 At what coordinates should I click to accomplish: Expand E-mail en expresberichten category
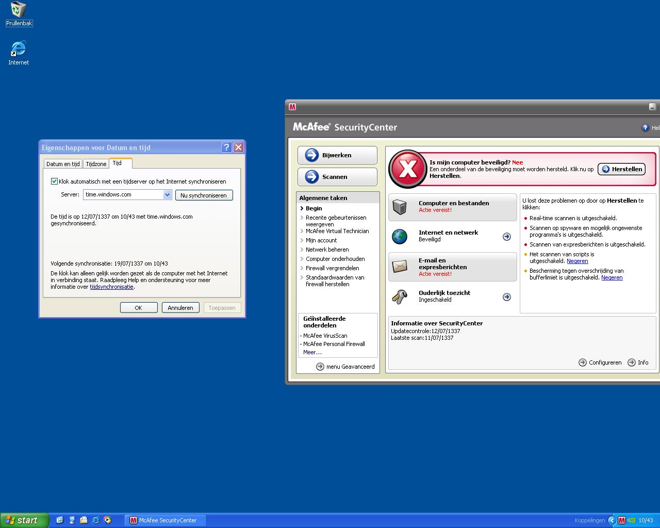(x=452, y=267)
